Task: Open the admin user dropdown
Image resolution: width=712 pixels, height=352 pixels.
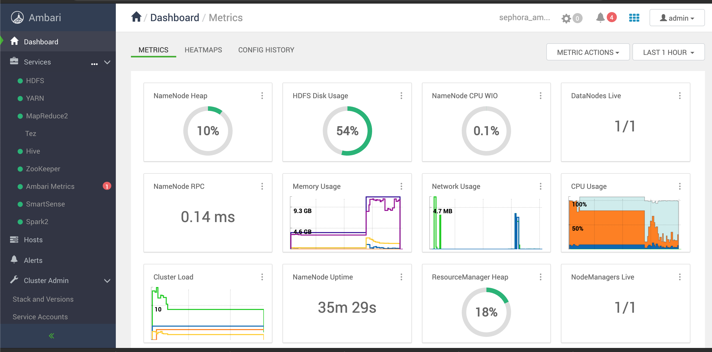Action: tap(677, 18)
